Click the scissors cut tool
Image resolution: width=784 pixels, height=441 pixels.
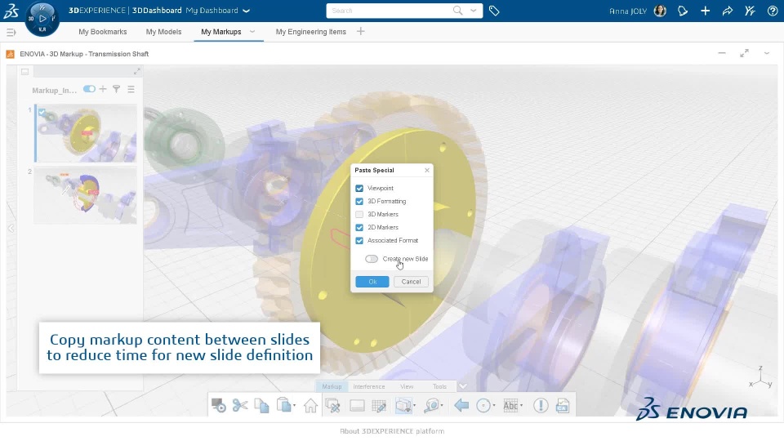240,406
